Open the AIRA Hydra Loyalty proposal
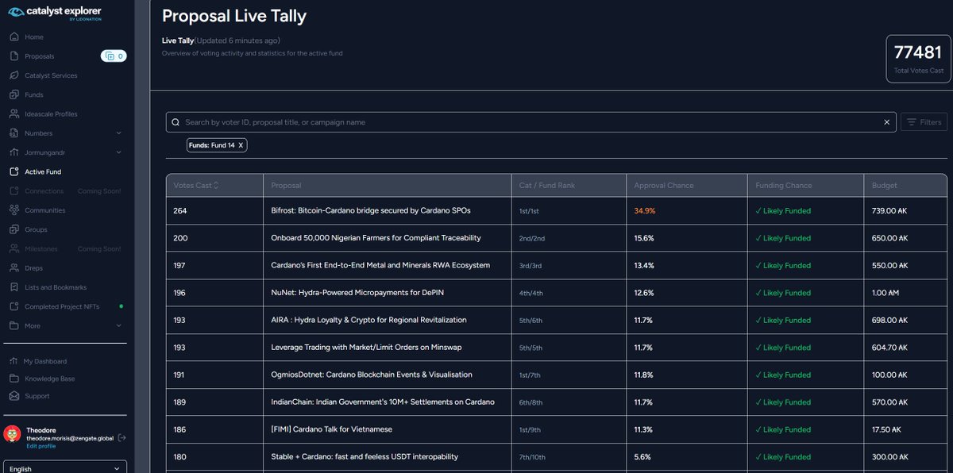Screen dimensions: 953x473 [x=368, y=320]
